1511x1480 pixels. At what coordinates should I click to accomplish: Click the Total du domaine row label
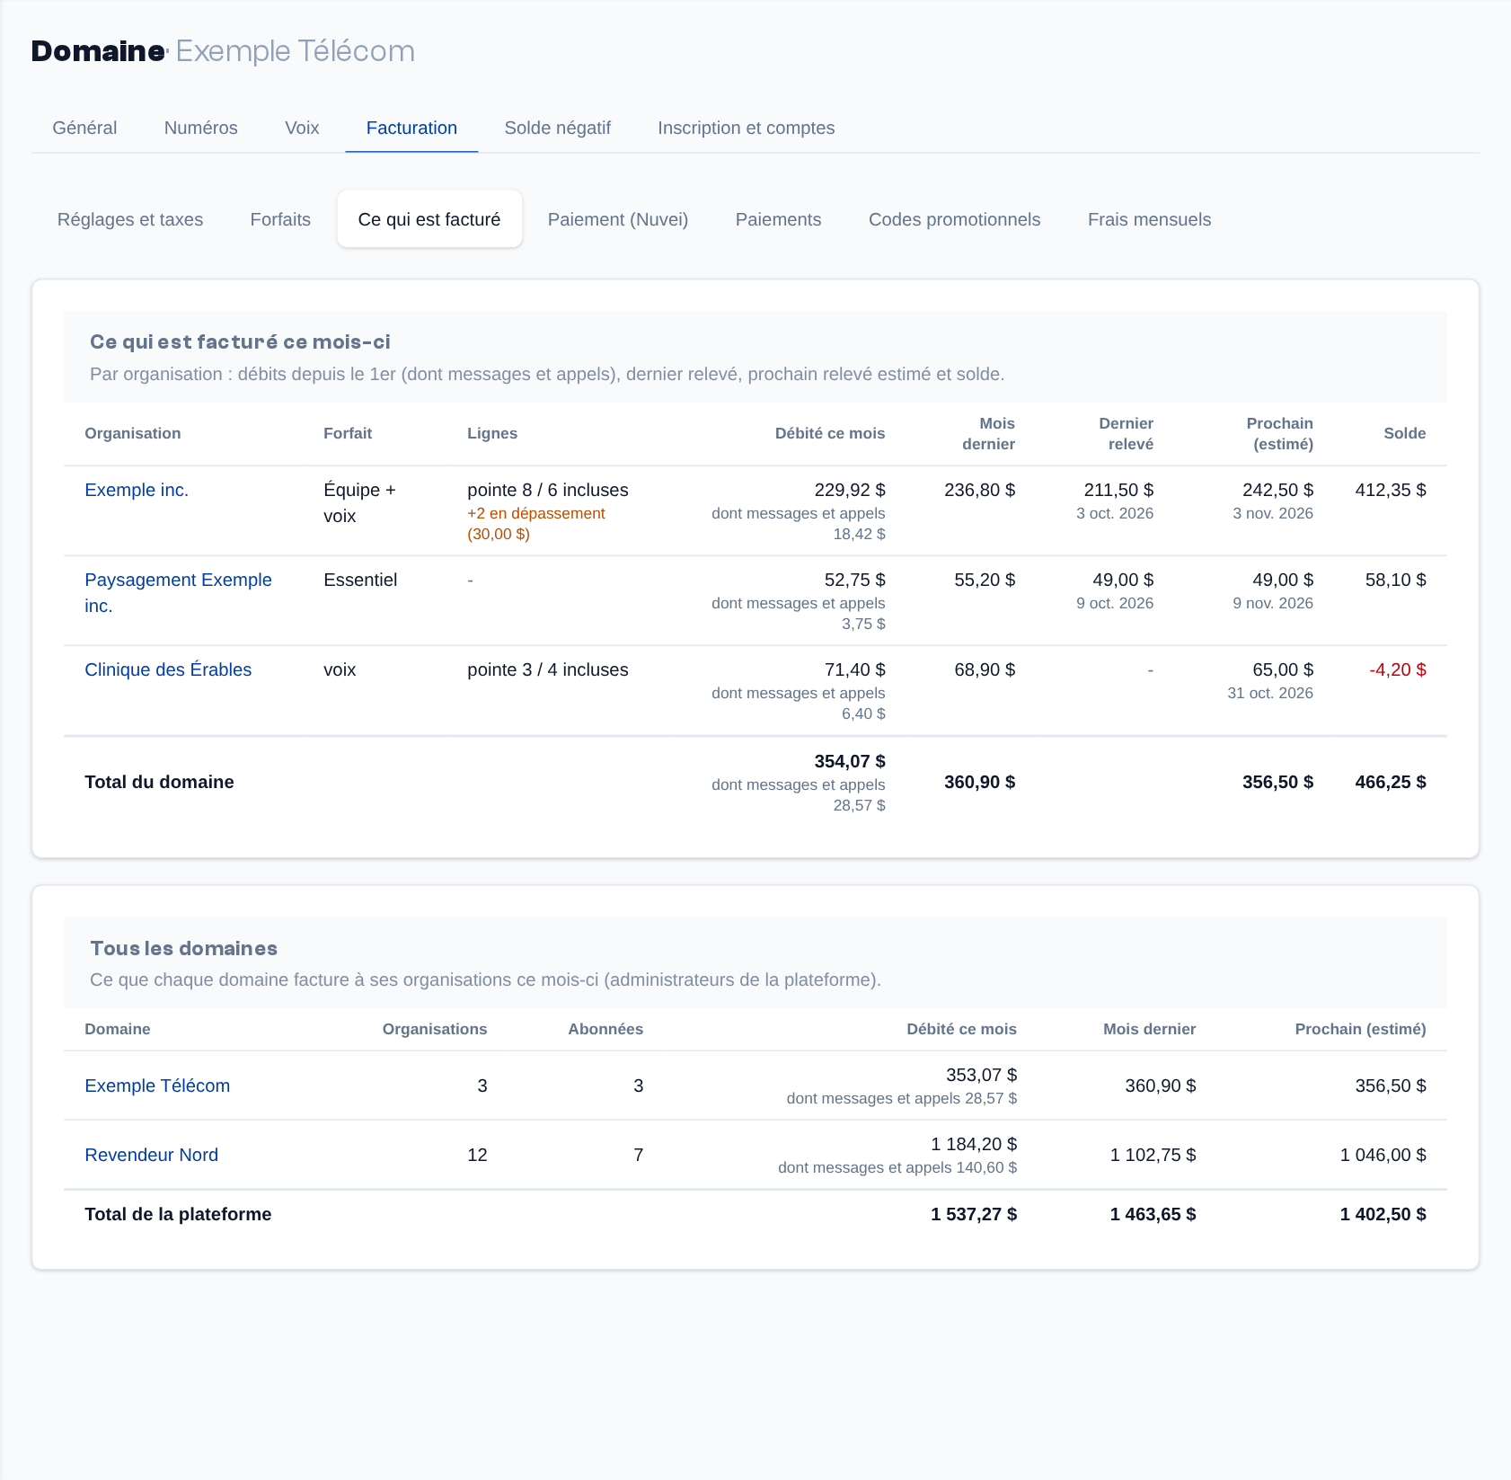159,782
